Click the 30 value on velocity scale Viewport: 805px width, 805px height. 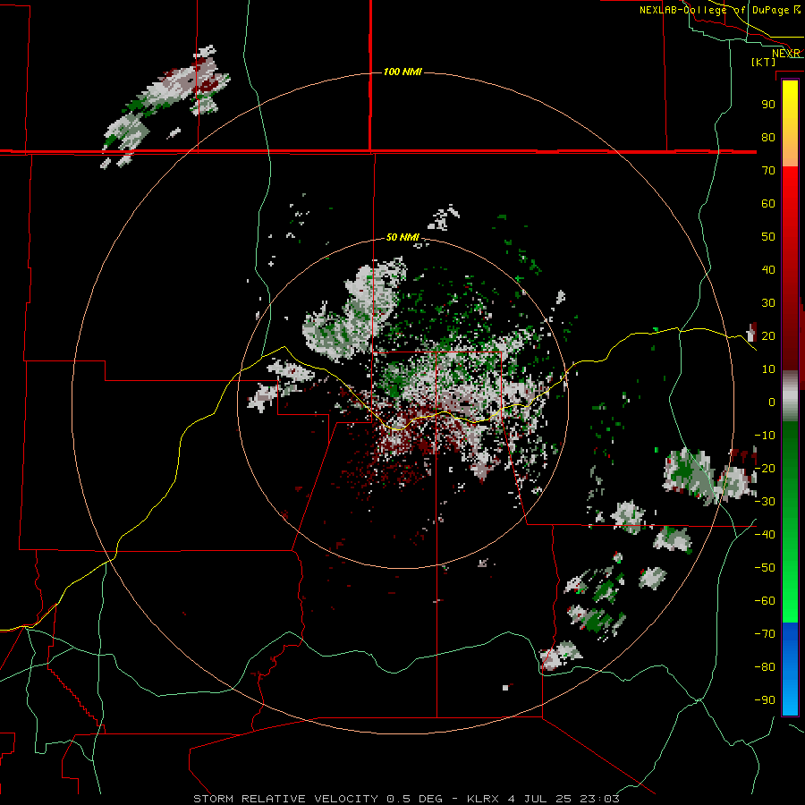(x=768, y=303)
